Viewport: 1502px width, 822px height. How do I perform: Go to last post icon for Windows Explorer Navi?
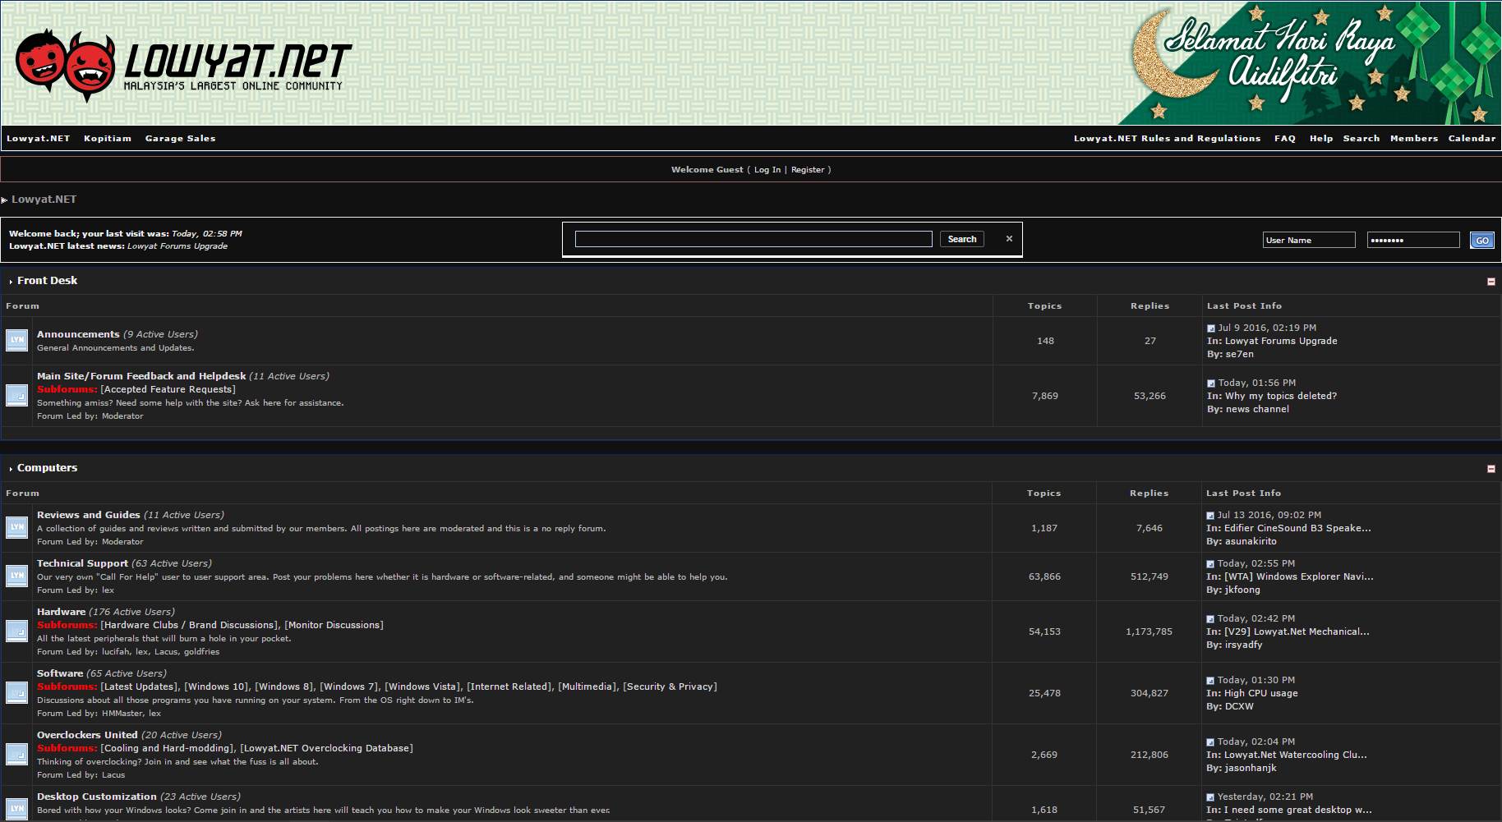pyautogui.click(x=1210, y=564)
